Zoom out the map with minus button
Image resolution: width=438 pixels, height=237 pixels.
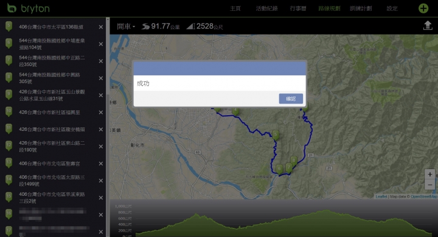(430, 185)
